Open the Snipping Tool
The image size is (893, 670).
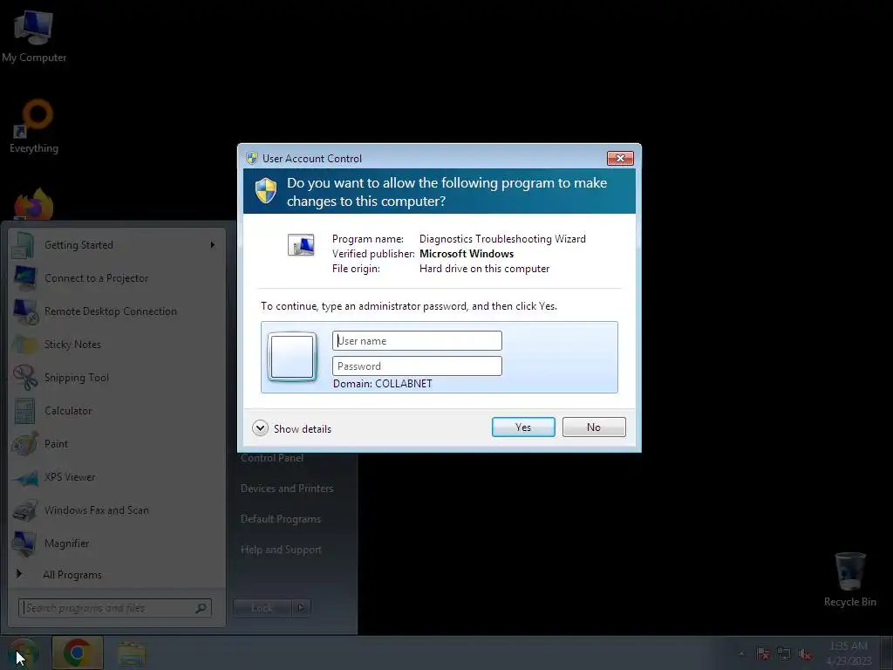(118, 377)
